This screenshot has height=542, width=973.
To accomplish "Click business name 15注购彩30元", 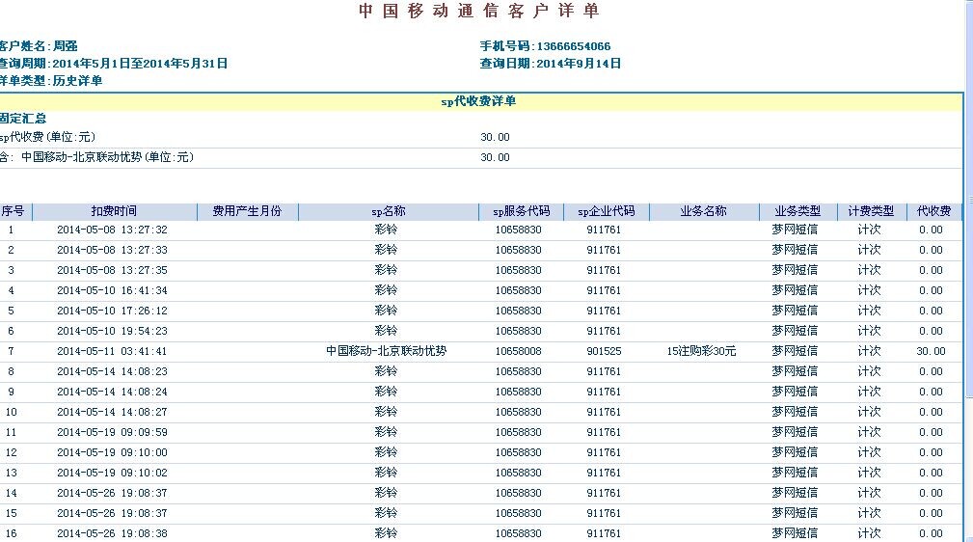I will (x=701, y=351).
